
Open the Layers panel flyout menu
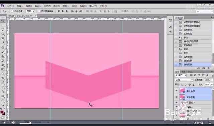pyautogui.click(x=212, y=72)
